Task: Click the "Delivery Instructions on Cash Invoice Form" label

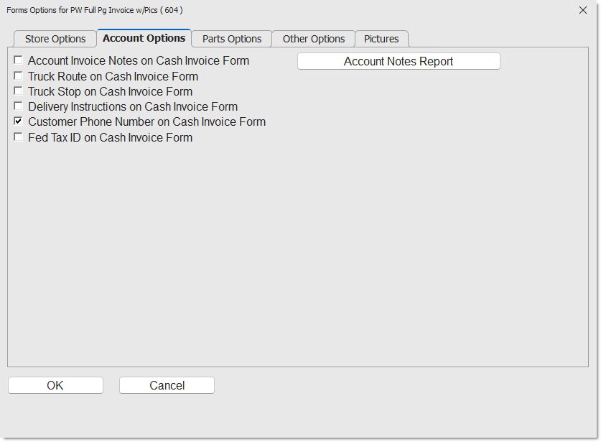Action: click(x=133, y=107)
